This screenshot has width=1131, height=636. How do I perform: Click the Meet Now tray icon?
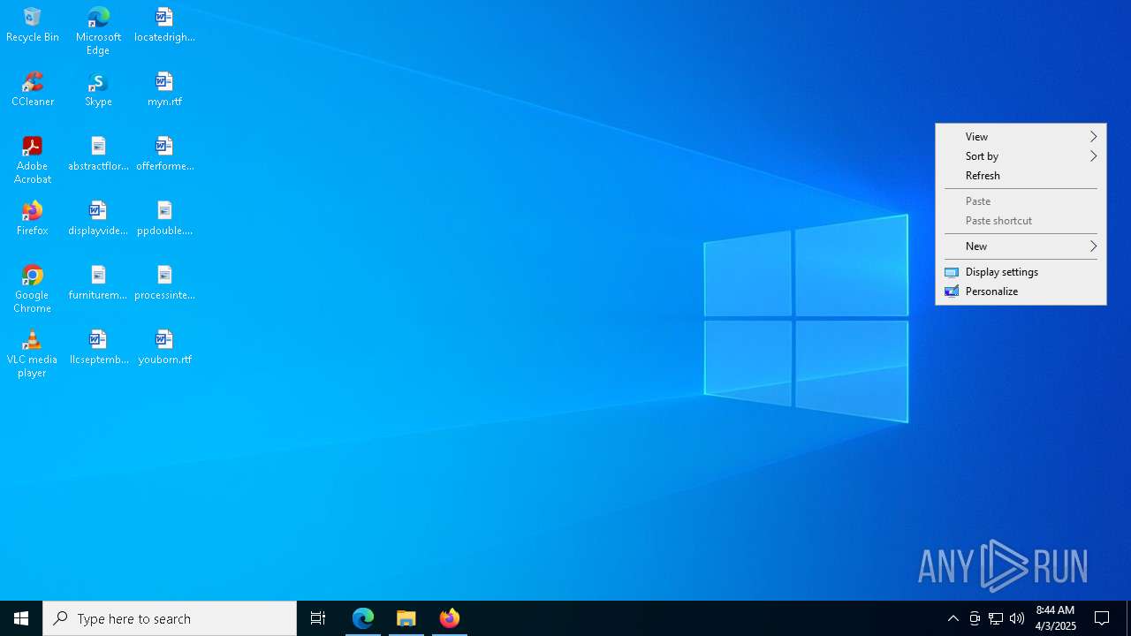[x=975, y=618]
